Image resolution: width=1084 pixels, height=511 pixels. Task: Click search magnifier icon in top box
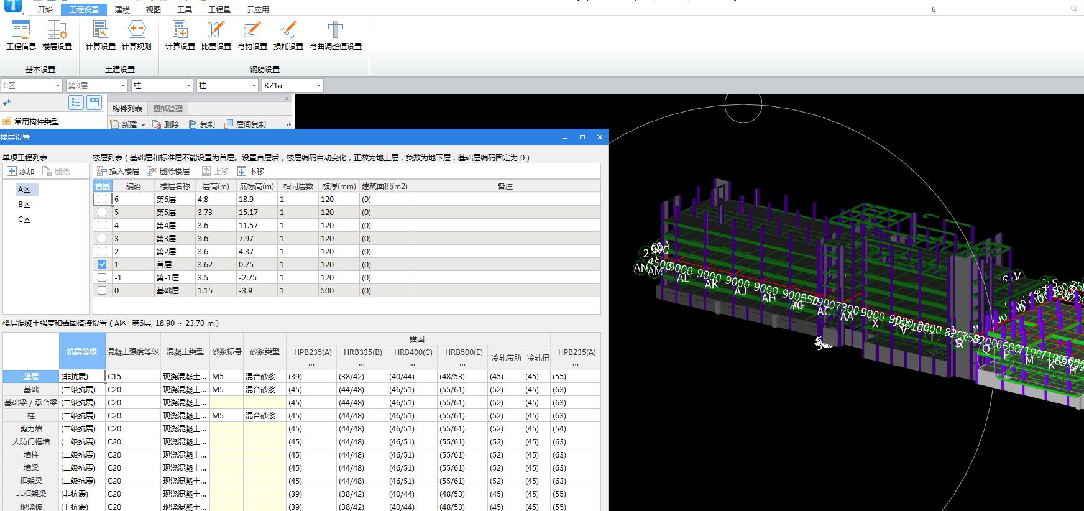click(x=1074, y=9)
